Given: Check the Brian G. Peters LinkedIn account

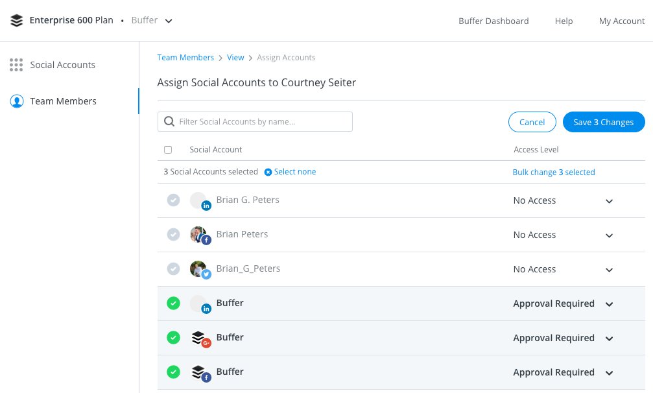Looking at the screenshot, I should pos(173,200).
